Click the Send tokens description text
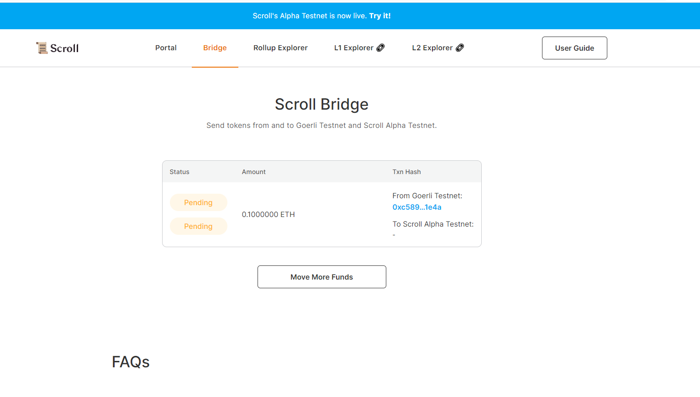The image size is (700, 397). 321,125
